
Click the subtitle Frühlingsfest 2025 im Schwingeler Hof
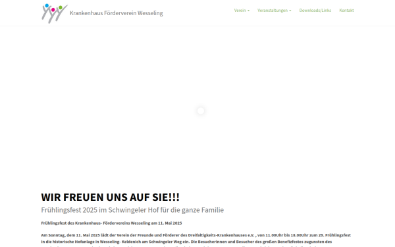pos(132,210)
